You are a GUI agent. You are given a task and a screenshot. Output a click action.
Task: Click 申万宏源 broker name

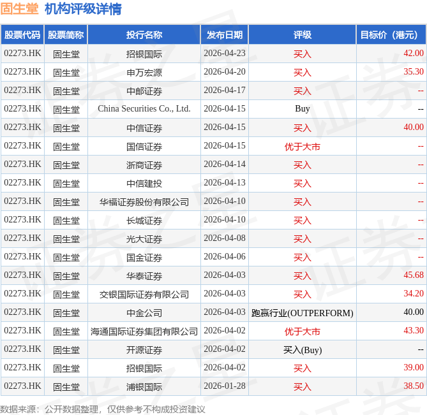[x=144, y=73]
